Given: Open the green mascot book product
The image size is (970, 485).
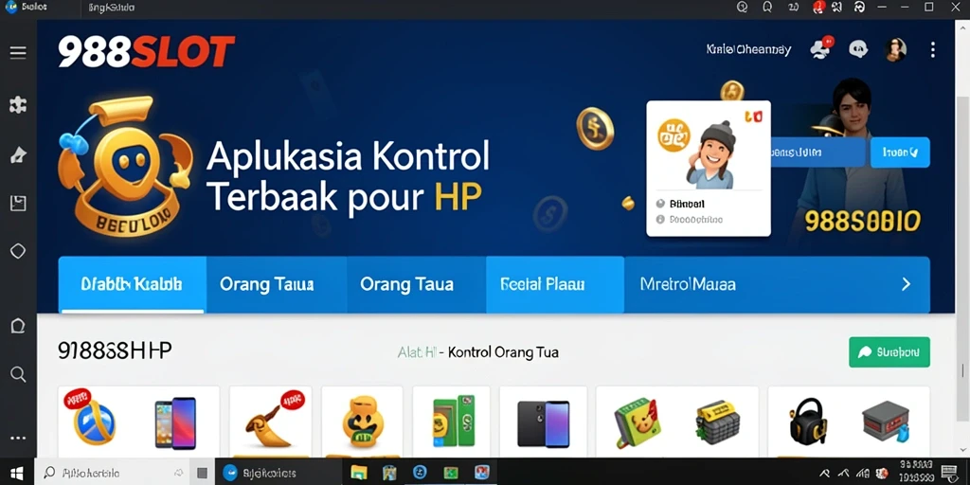Looking at the screenshot, I should pos(638,423).
